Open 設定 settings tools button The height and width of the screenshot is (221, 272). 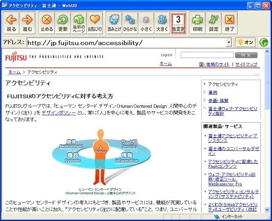(x=213, y=23)
